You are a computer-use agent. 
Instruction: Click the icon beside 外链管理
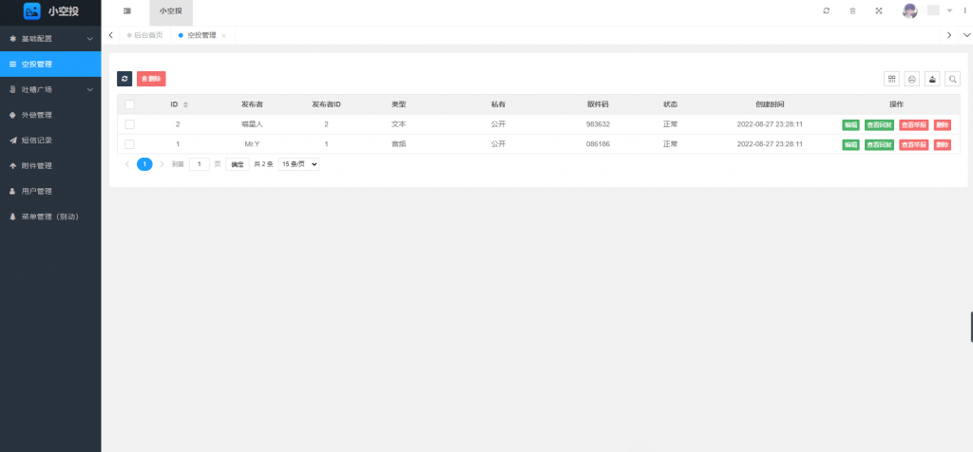coord(12,115)
